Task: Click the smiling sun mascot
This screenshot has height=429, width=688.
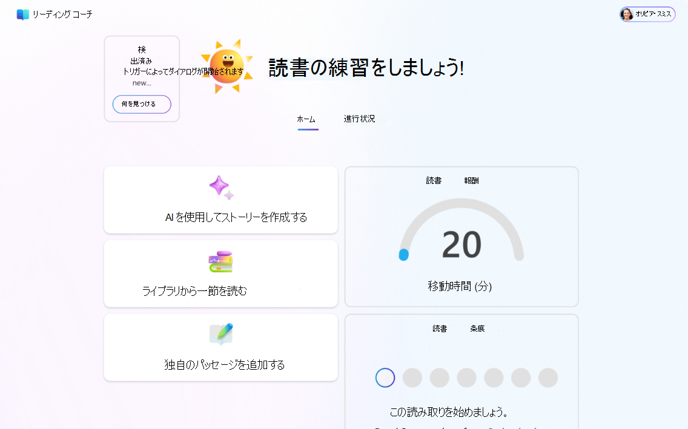Action: point(227,66)
